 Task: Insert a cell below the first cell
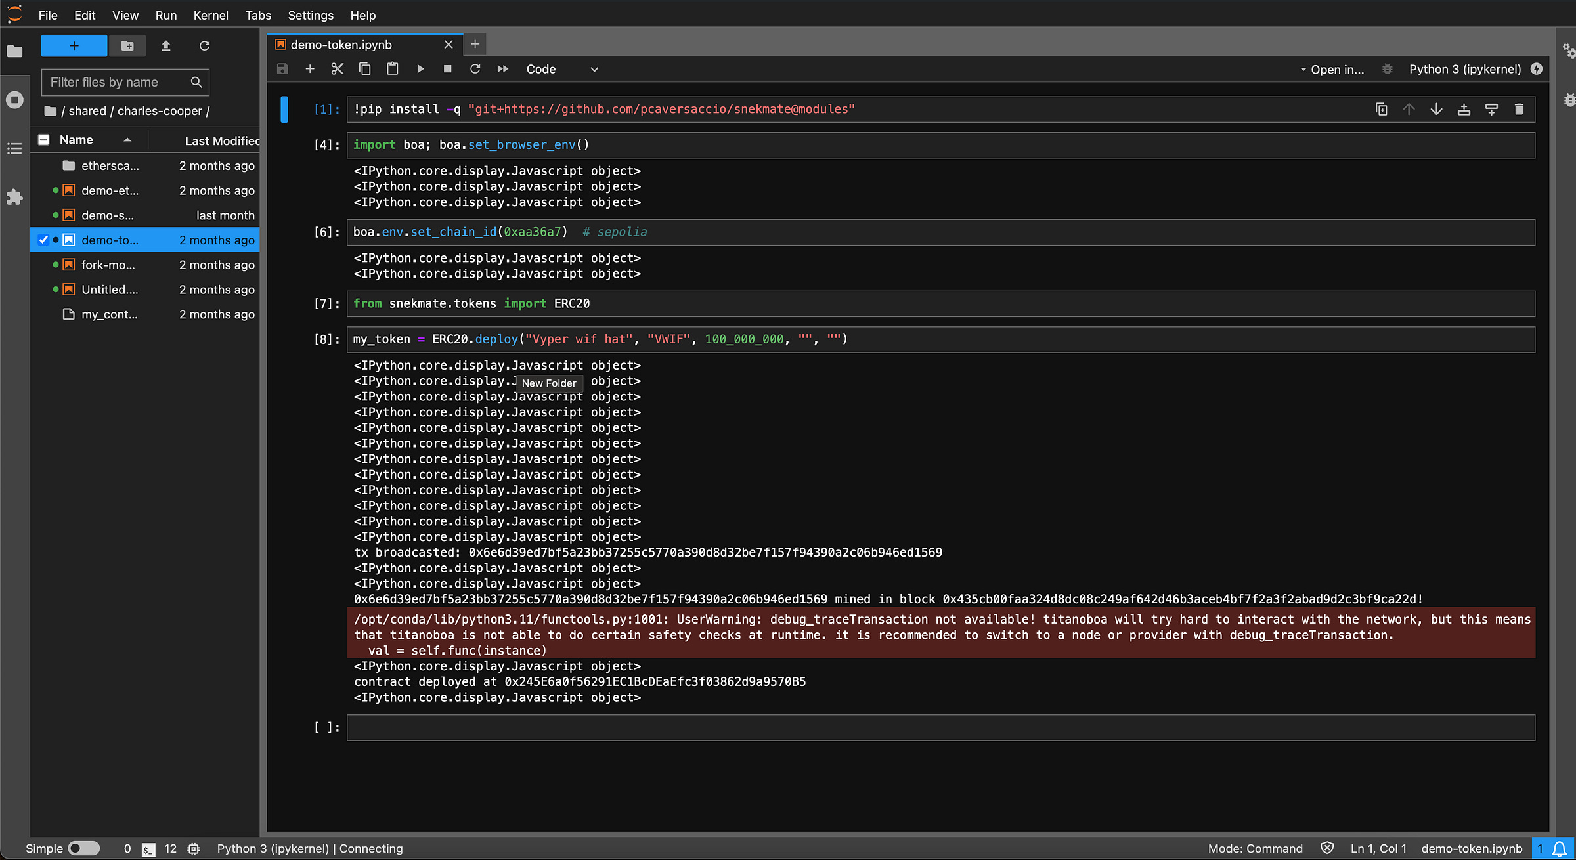tap(1492, 109)
